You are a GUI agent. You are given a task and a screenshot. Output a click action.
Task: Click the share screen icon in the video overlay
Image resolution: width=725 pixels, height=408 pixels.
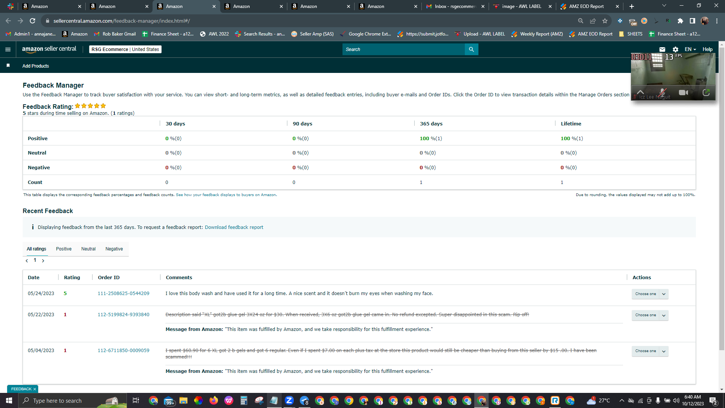click(706, 93)
